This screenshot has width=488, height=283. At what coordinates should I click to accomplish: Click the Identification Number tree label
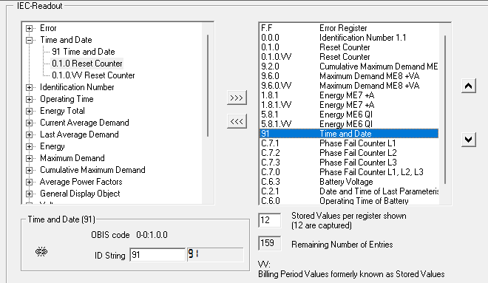77,87
